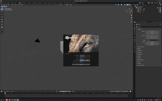Switch to the Modeling workspace tab

coord(24,3)
